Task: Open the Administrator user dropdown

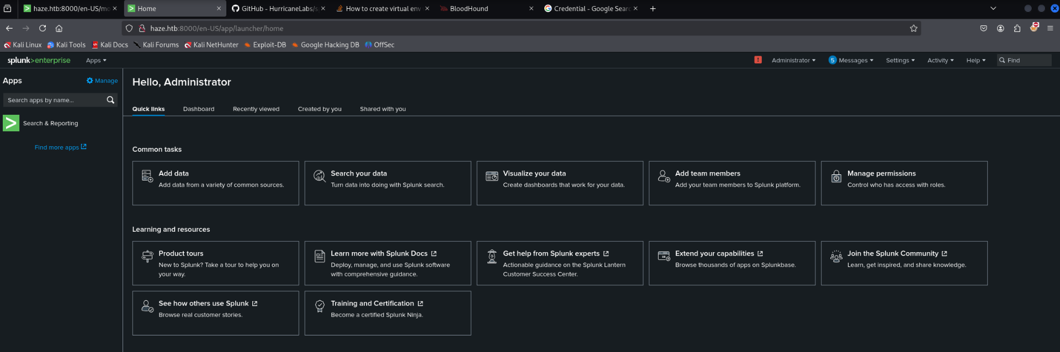Action: click(793, 60)
